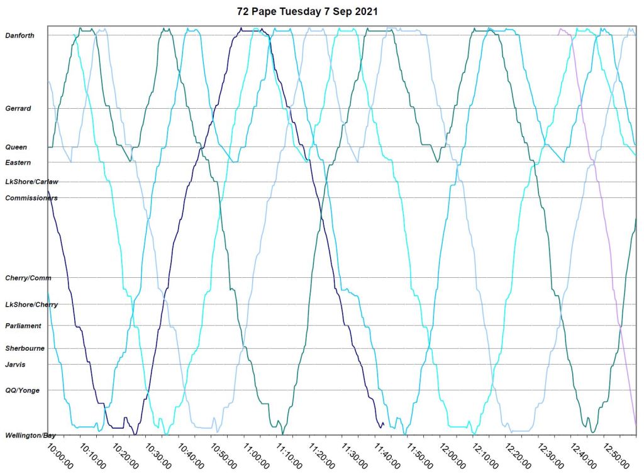The height and width of the screenshot is (474, 644).
Task: Click the Gerrard stop label
Action: tap(18, 109)
